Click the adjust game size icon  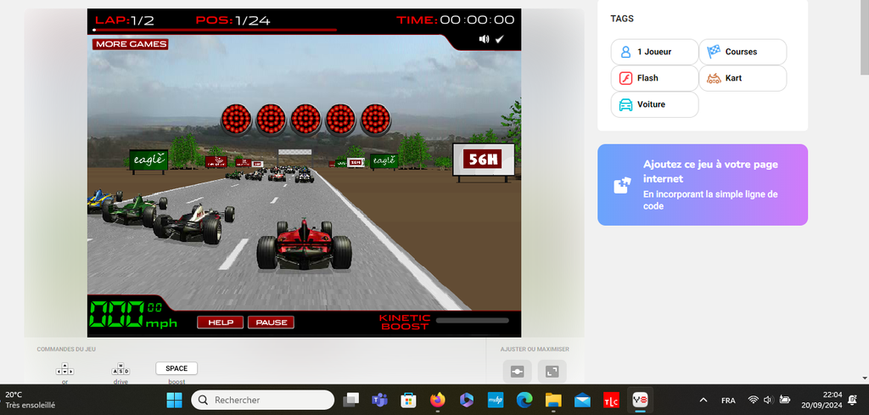point(517,372)
